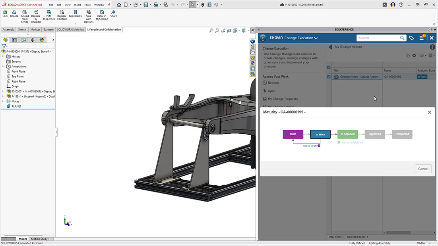Click the Set to Draft link
The height and width of the screenshot is (246, 438).
point(310,146)
